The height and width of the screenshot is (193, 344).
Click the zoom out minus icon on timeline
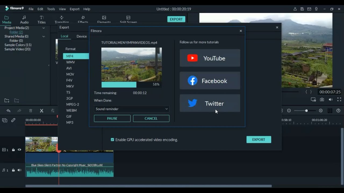(x=289, y=111)
